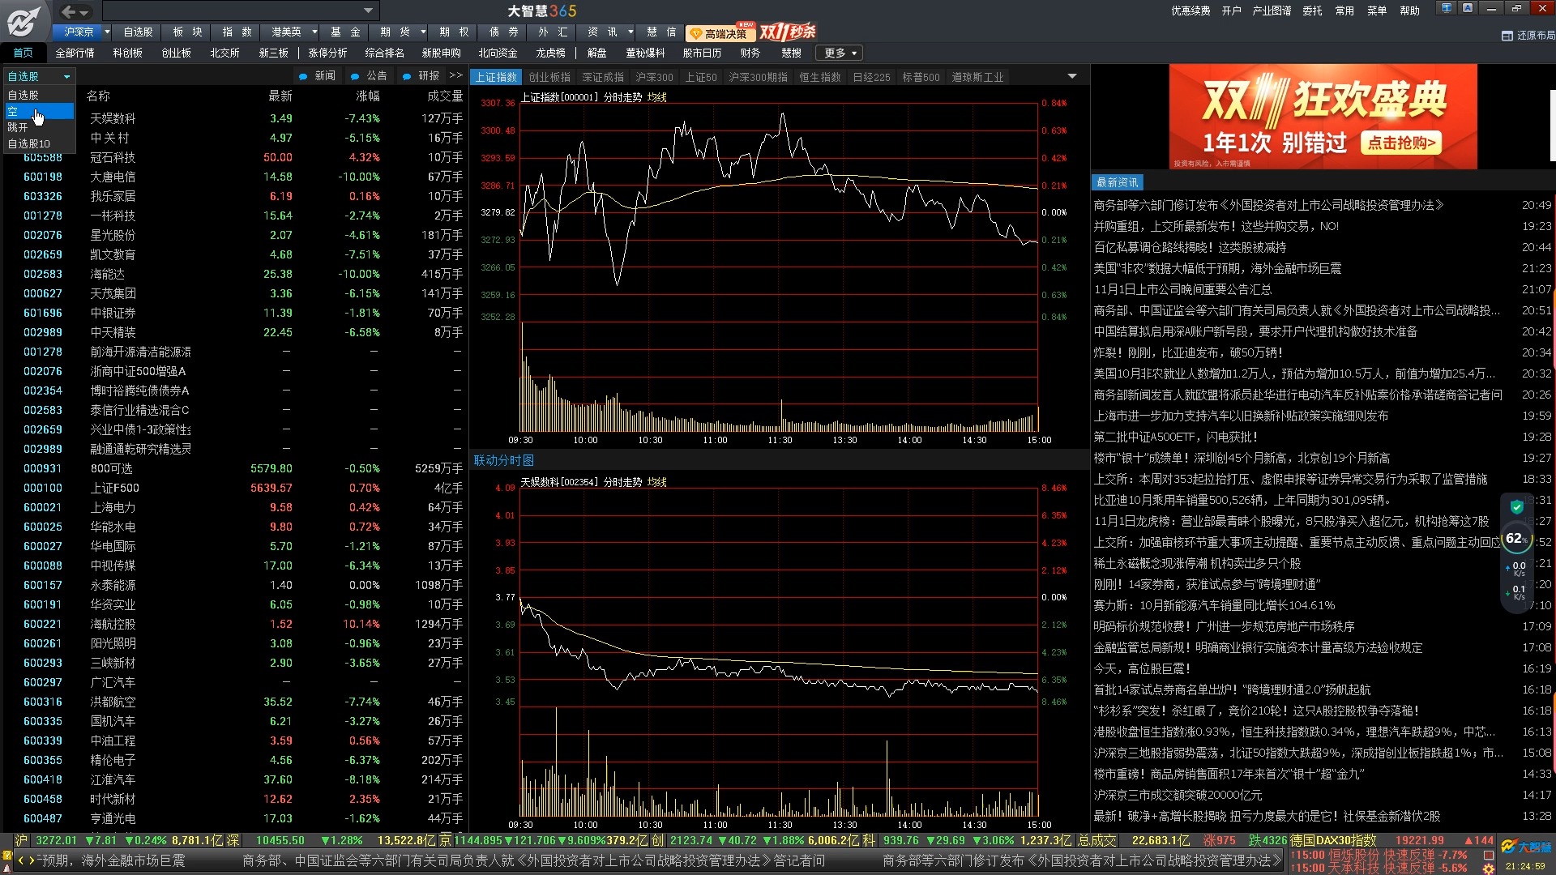This screenshot has height=875, width=1556.
Task: Open the 更多 dropdown menu
Action: coord(840,53)
